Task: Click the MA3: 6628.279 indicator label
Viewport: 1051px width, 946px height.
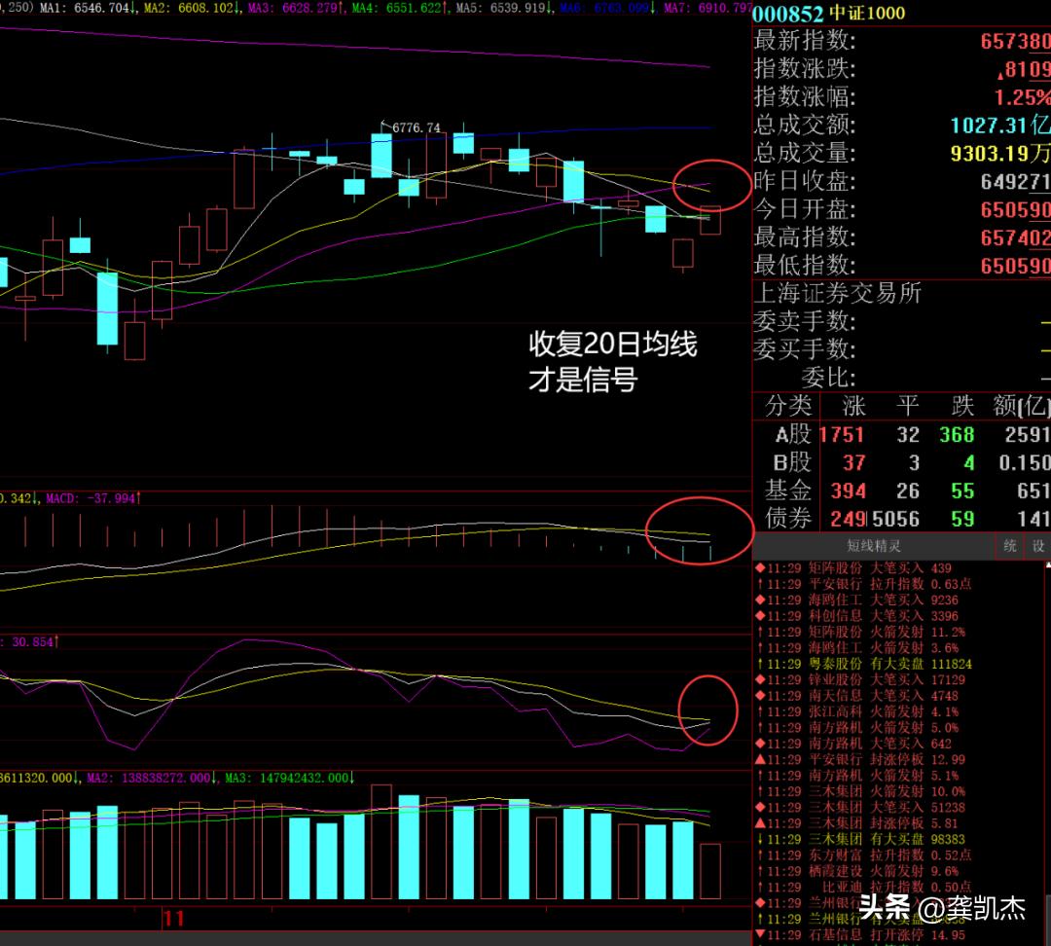Action: pos(296,8)
